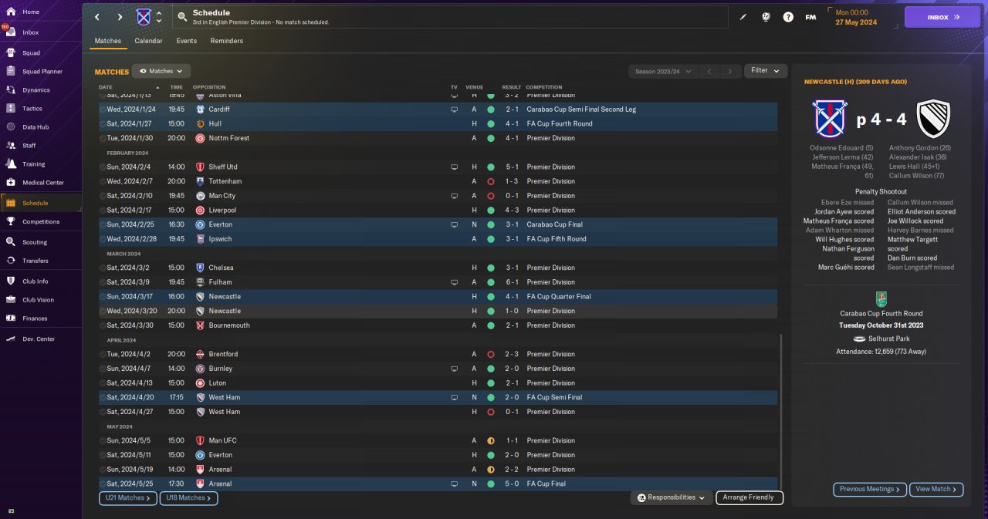Click Matheus França scored in the shootout list
The height and width of the screenshot is (519, 988).
838,221
